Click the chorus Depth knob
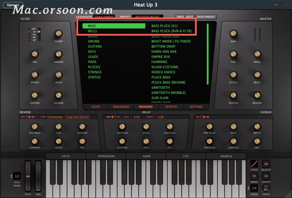The height and width of the screenshot is (198, 292). [257, 126]
